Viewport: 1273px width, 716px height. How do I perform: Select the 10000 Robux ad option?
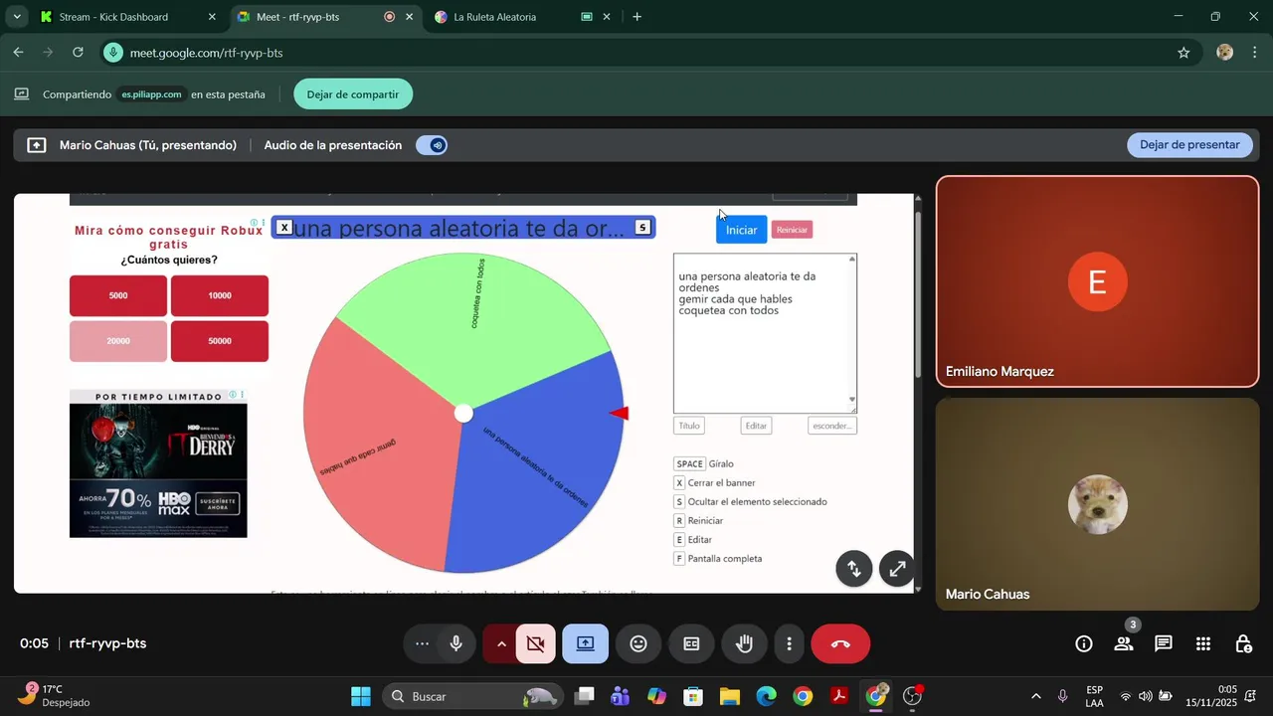click(220, 295)
